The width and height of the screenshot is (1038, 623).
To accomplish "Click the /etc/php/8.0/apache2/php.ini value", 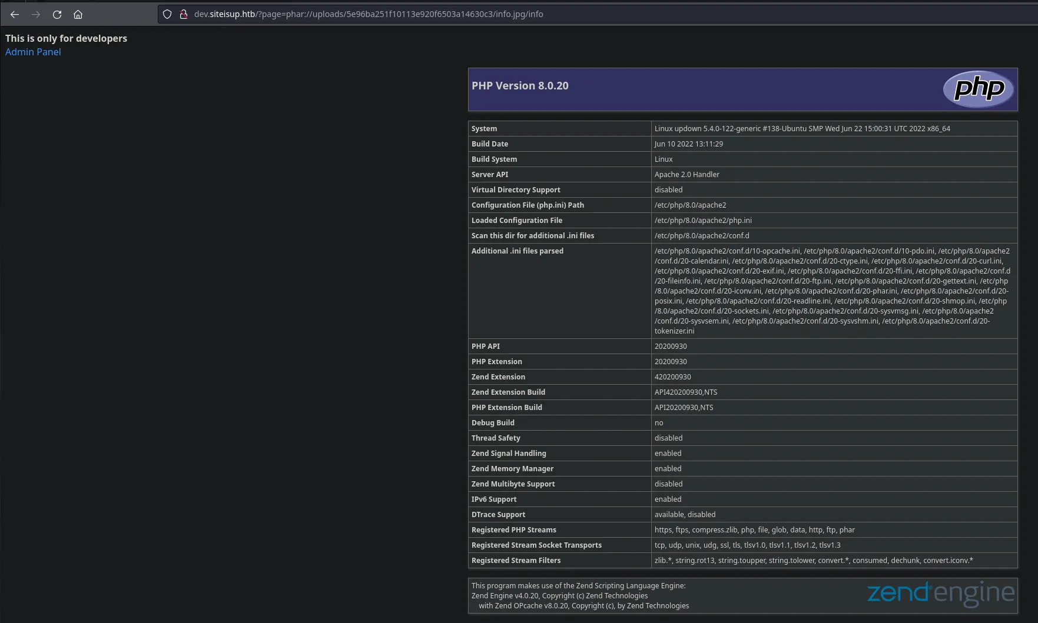I will (x=703, y=221).
